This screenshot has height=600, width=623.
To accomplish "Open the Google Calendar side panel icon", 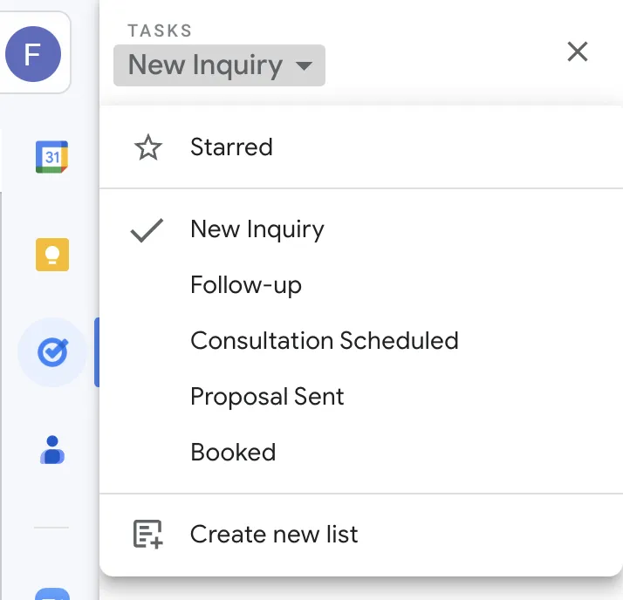I will 51,157.
